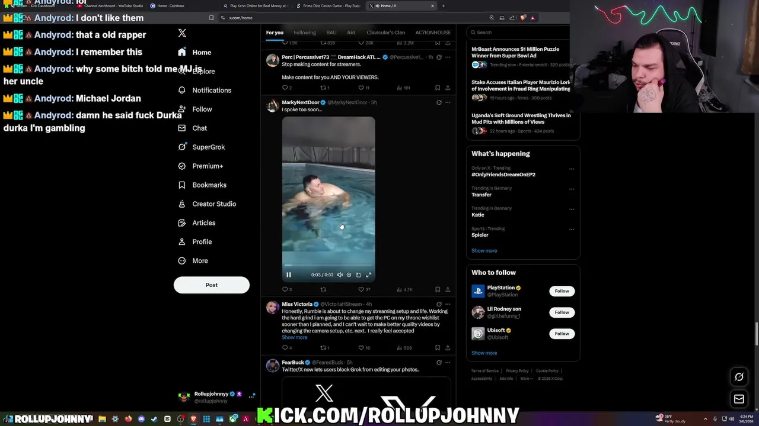Bookmark the MarkyNextDoor post

point(438,289)
